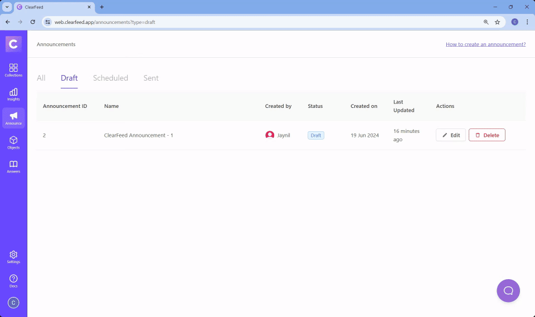Open Collections in the sidebar
The width and height of the screenshot is (535, 317).
(13, 70)
